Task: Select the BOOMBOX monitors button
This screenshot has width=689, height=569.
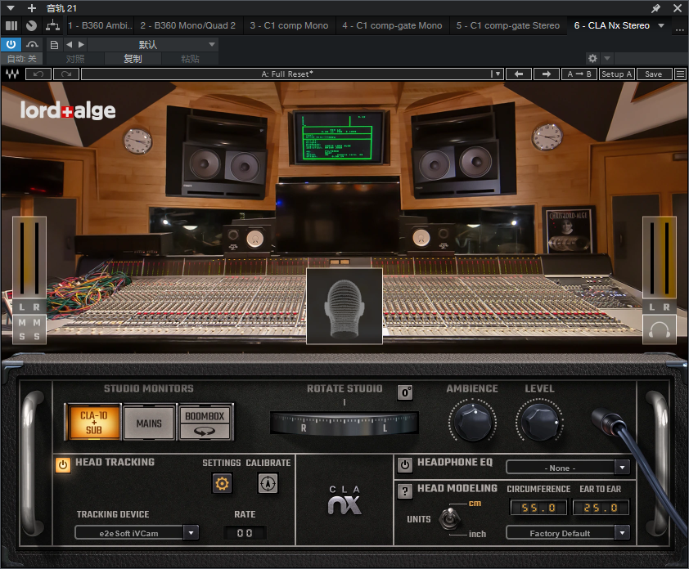Action: [x=205, y=423]
